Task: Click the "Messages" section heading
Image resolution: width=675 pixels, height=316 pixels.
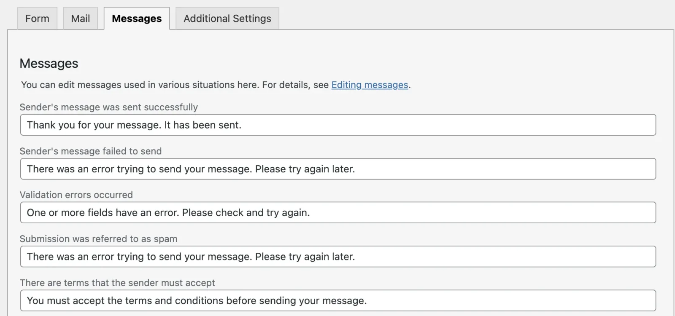Action: 49,63
